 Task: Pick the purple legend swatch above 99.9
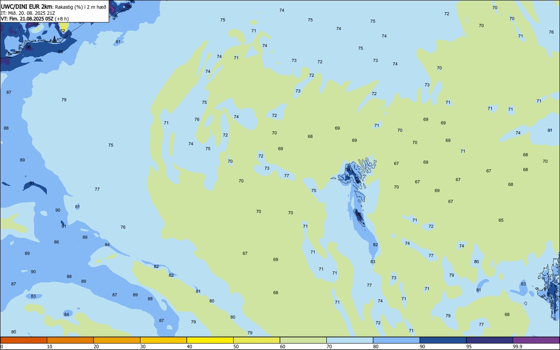pyautogui.click(x=536, y=340)
